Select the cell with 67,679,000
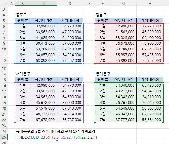Image resolution: width=169 pixels, height=144 pixels. coord(150,114)
